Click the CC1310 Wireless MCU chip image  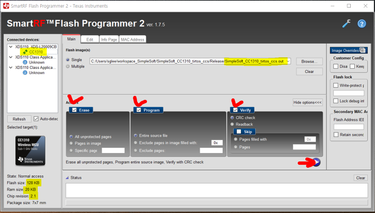[x=30, y=151]
